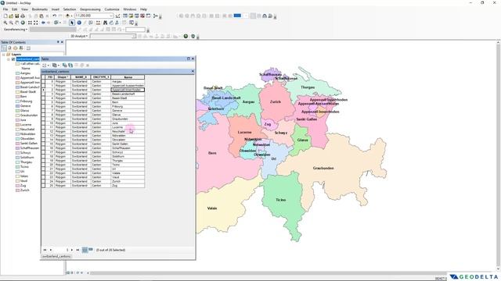Switch TOC to List By Selection
The width and height of the screenshot is (501, 281).
21,48
